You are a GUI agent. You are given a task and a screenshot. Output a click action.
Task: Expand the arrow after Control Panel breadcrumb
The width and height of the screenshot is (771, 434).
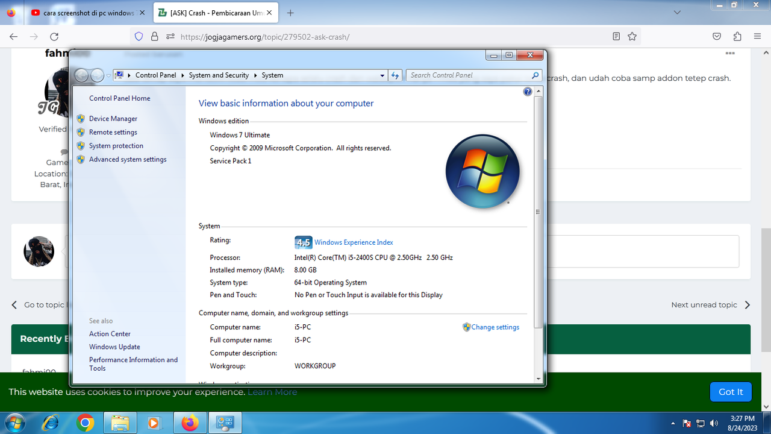pyautogui.click(x=183, y=75)
